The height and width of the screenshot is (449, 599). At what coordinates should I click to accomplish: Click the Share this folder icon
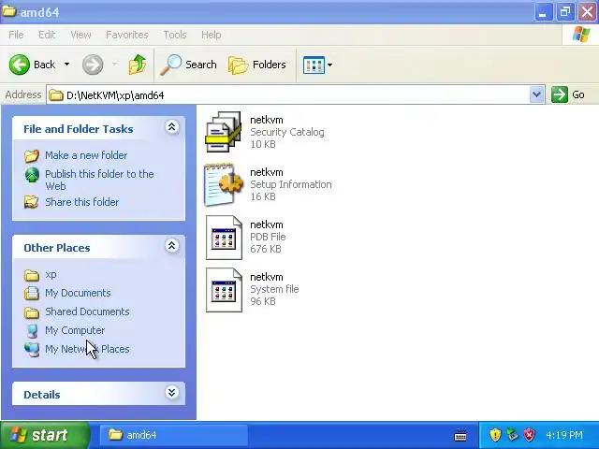click(31, 202)
